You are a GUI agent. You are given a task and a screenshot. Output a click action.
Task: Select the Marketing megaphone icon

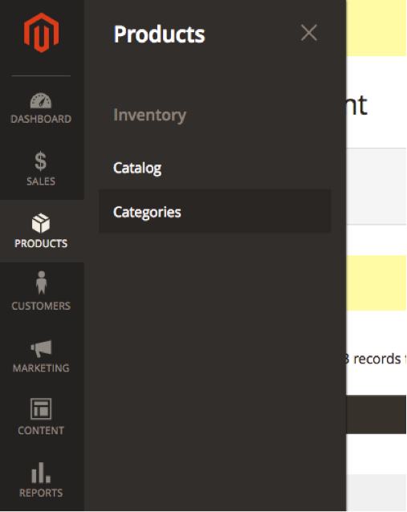41,348
